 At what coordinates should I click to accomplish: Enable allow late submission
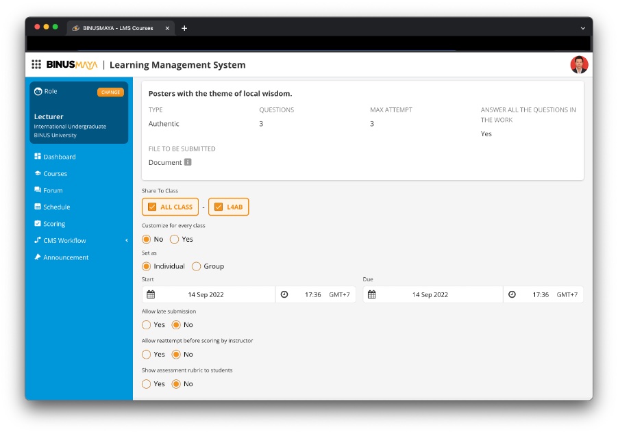145,324
